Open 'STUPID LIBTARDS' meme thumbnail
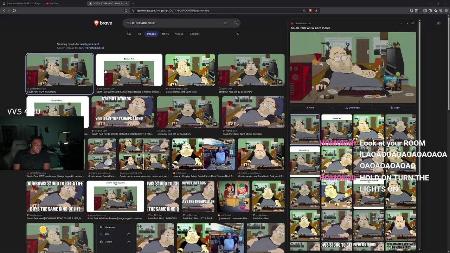450x253 pixels. pos(122,112)
